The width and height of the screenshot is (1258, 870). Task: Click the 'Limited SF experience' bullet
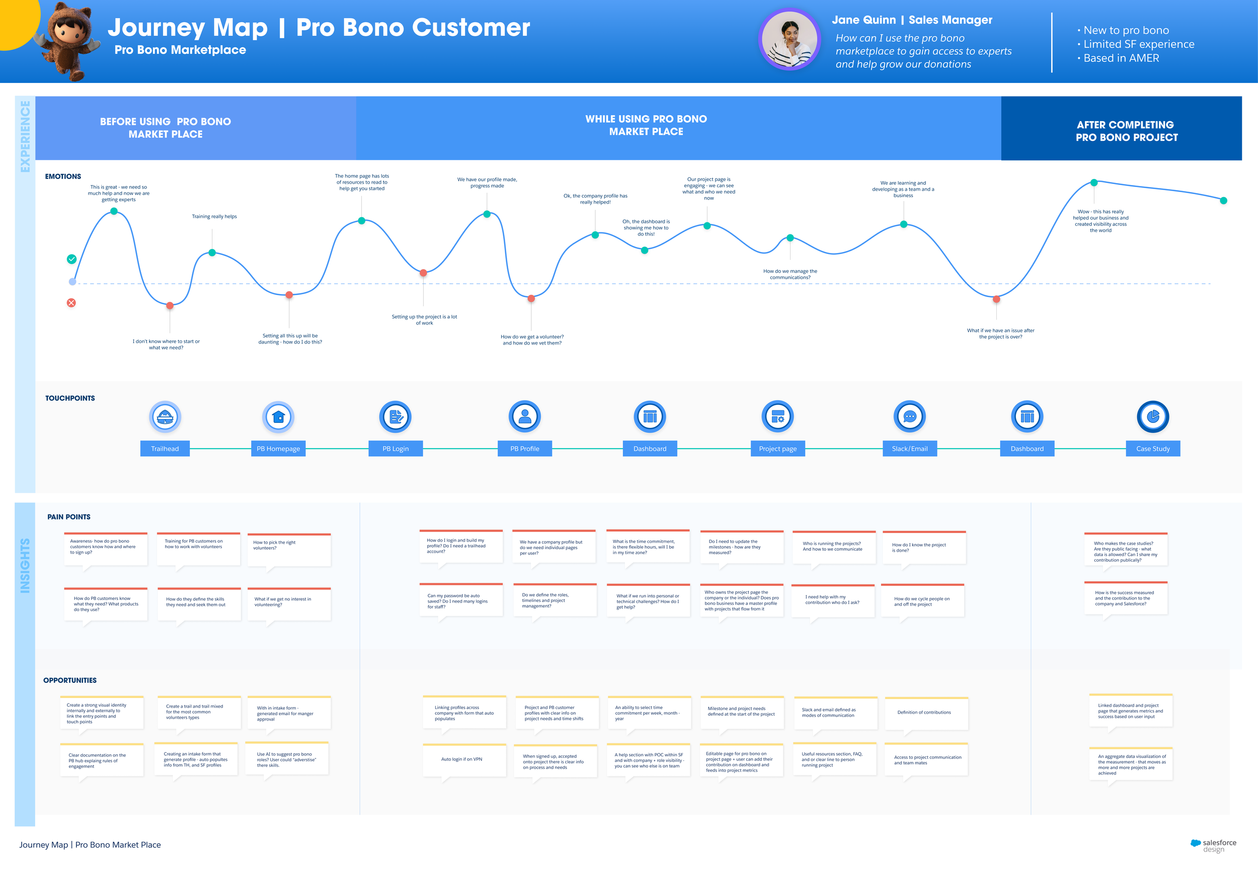click(x=1136, y=44)
